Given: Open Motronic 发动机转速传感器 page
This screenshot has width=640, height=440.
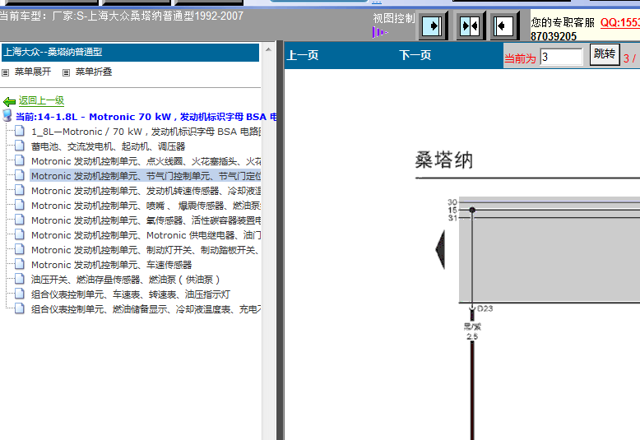Looking at the screenshot, I should [146, 191].
